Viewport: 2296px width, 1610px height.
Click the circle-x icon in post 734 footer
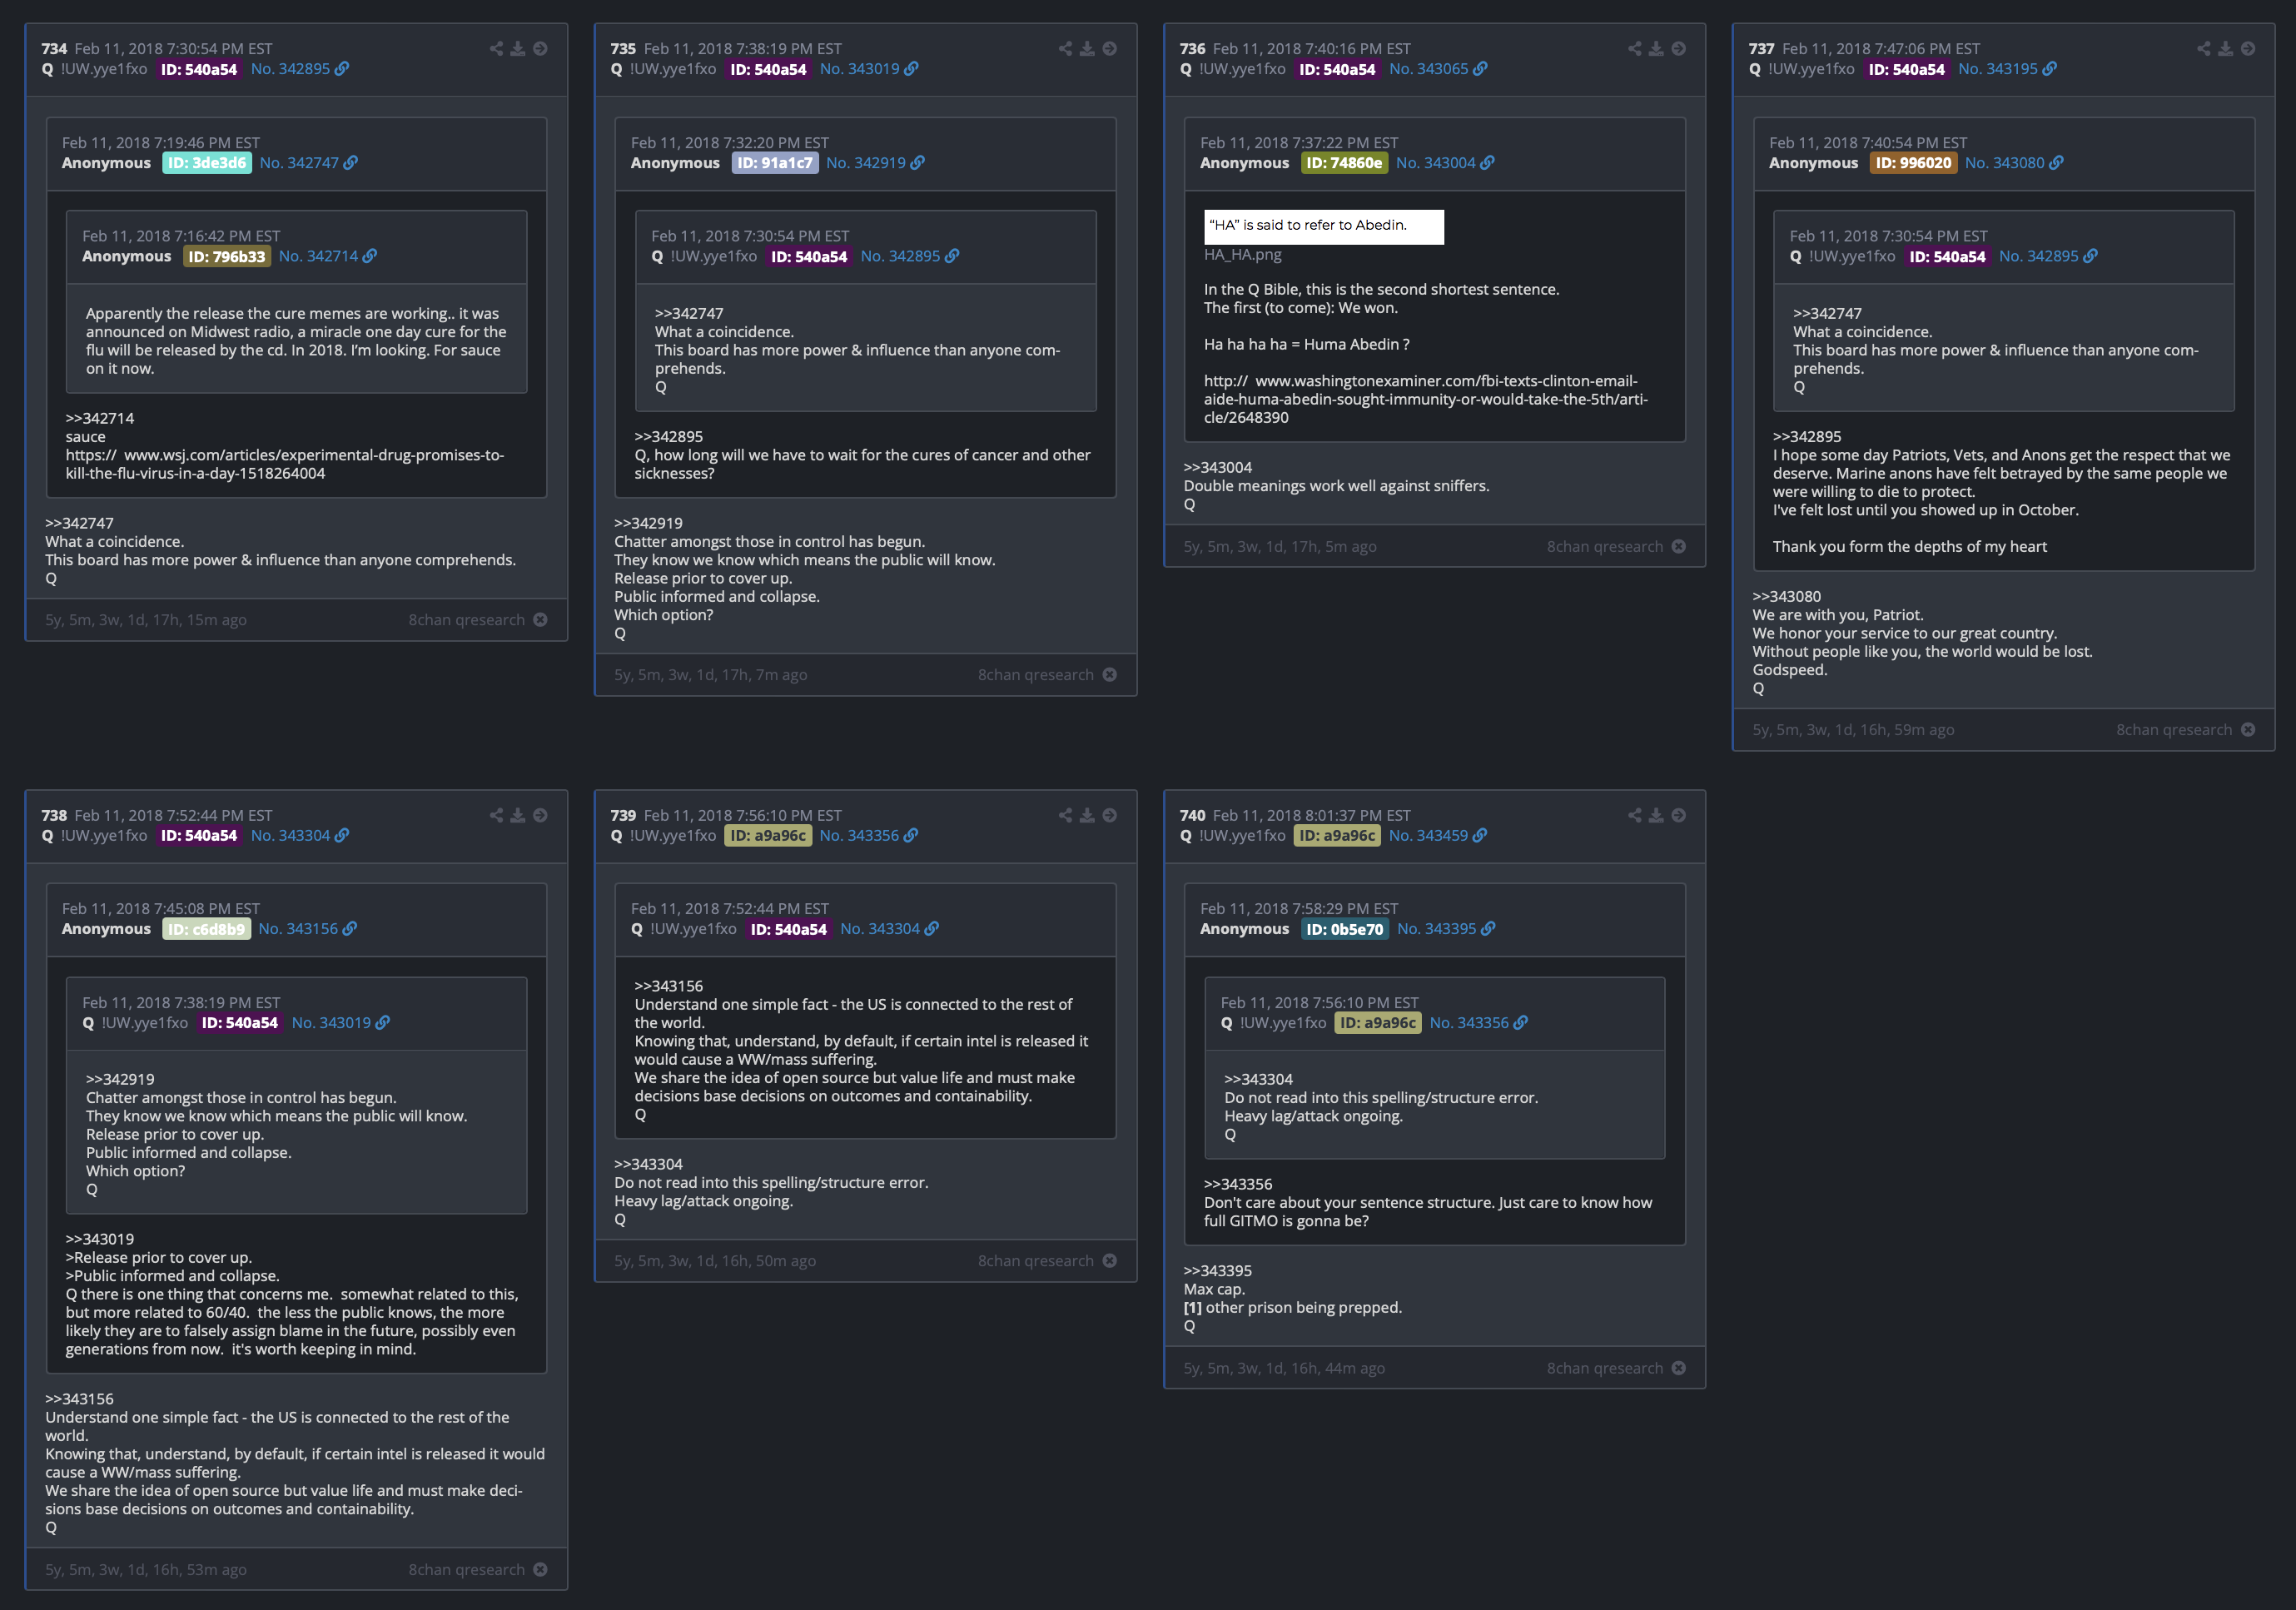(540, 620)
